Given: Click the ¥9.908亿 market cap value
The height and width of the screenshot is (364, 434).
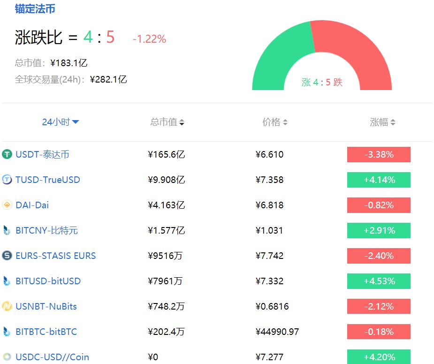Looking at the screenshot, I should tap(167, 180).
